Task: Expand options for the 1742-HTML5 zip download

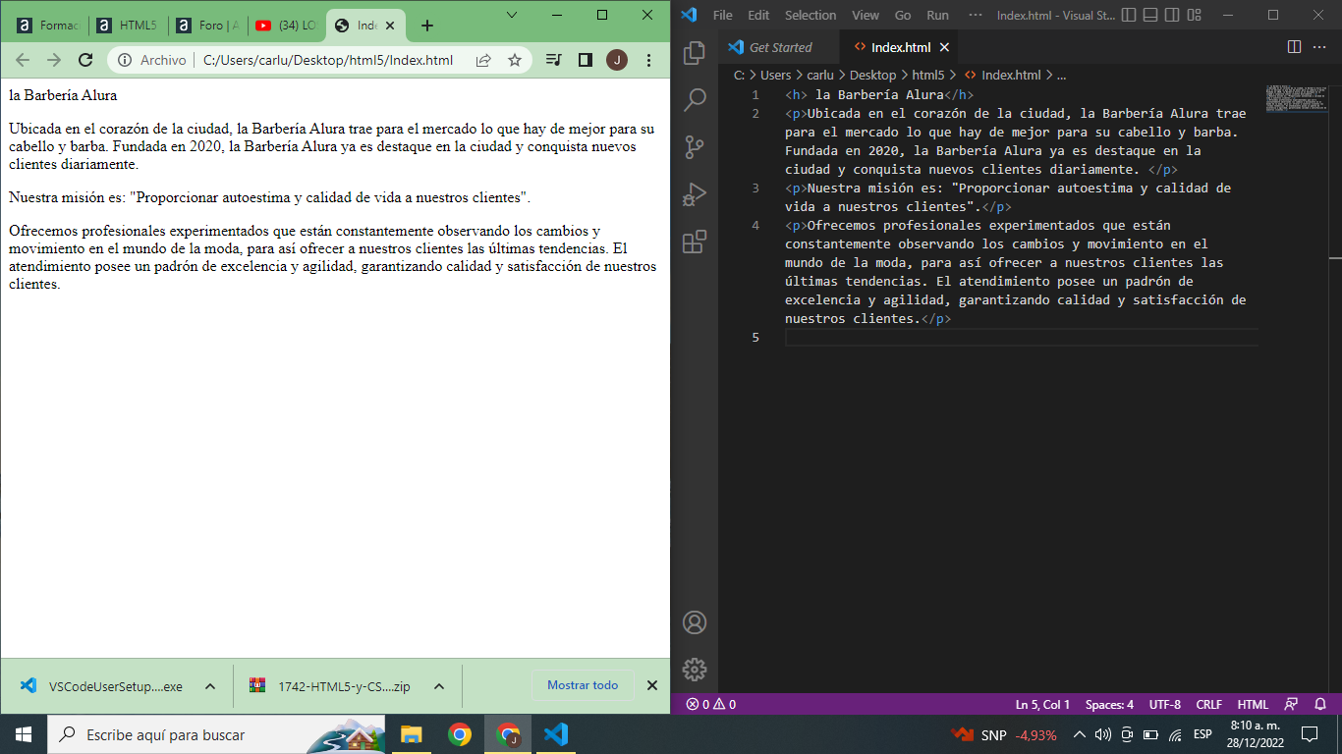Action: point(439,686)
